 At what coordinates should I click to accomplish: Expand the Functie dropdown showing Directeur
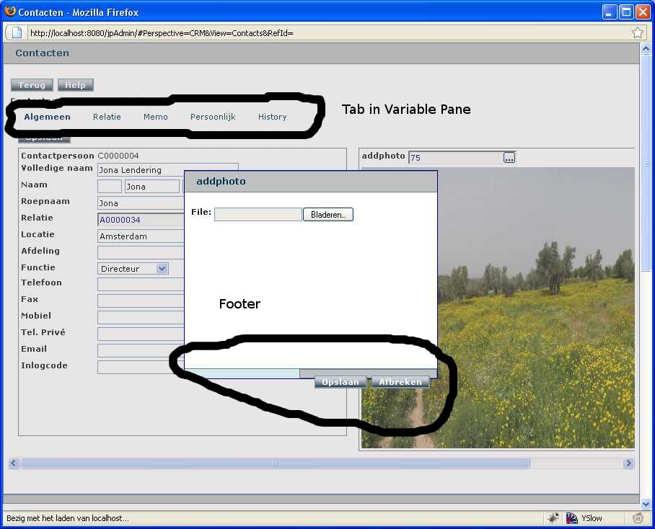tap(162, 268)
